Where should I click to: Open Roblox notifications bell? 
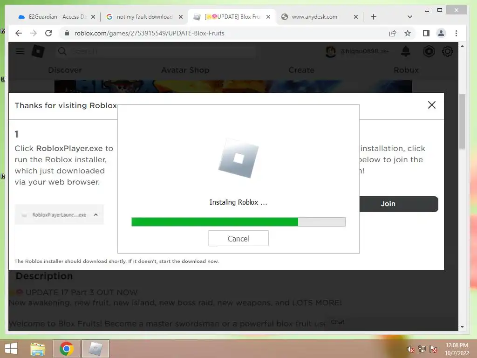click(x=406, y=51)
